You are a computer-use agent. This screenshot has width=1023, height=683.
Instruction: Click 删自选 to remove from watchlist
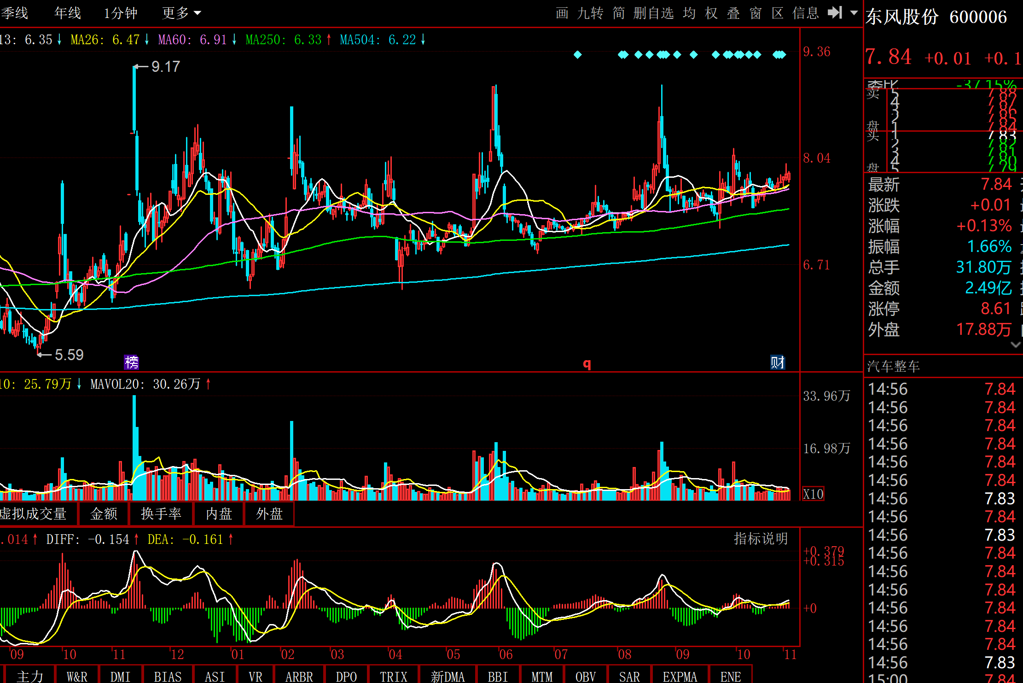[x=653, y=13]
